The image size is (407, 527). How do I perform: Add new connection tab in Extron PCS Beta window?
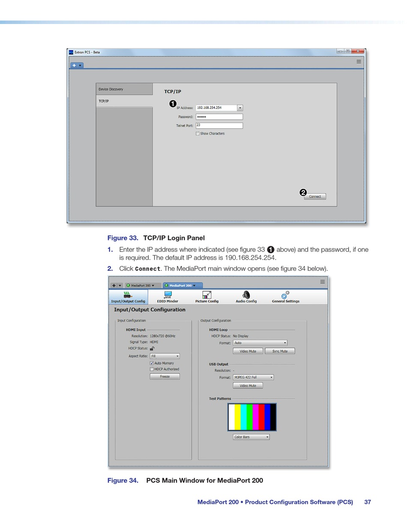74,66
